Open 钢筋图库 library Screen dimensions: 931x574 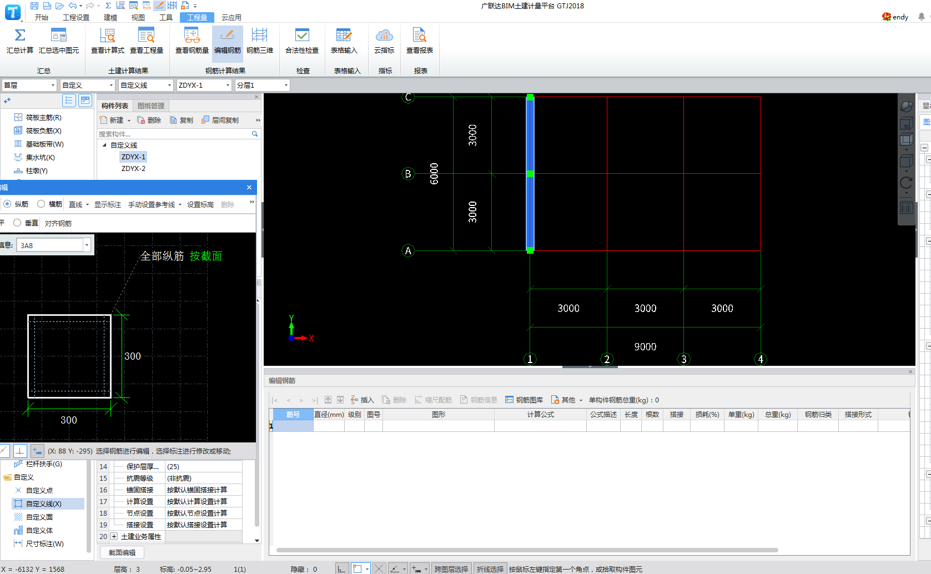(x=524, y=400)
